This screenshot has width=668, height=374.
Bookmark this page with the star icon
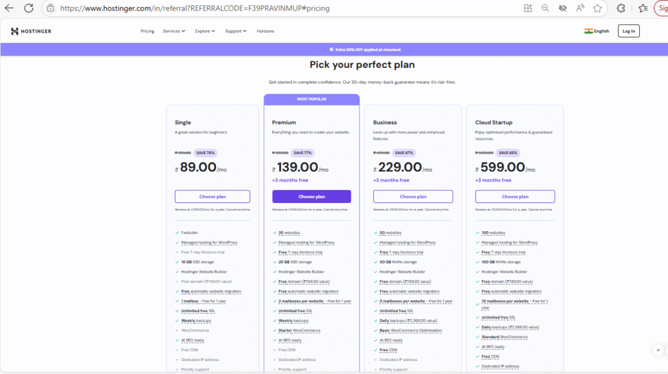[597, 8]
